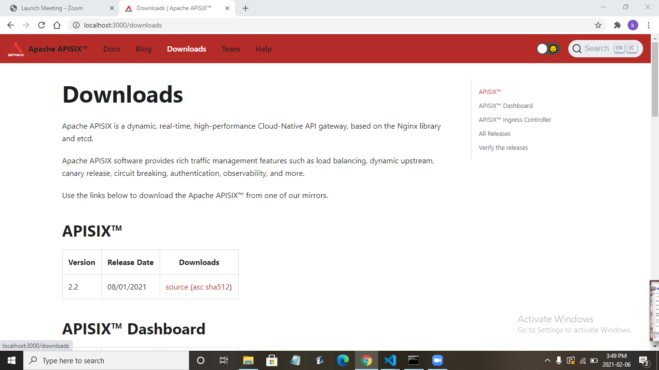This screenshot has width=659, height=370.
Task: Click the Release Date column header
Action: pyautogui.click(x=131, y=262)
